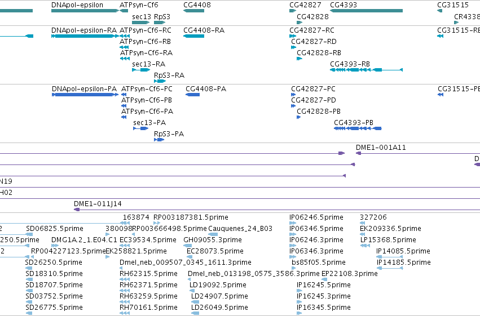Screen dimensions: 480x316
Task: Click the CG42828 gene label
Action: tap(312, 17)
